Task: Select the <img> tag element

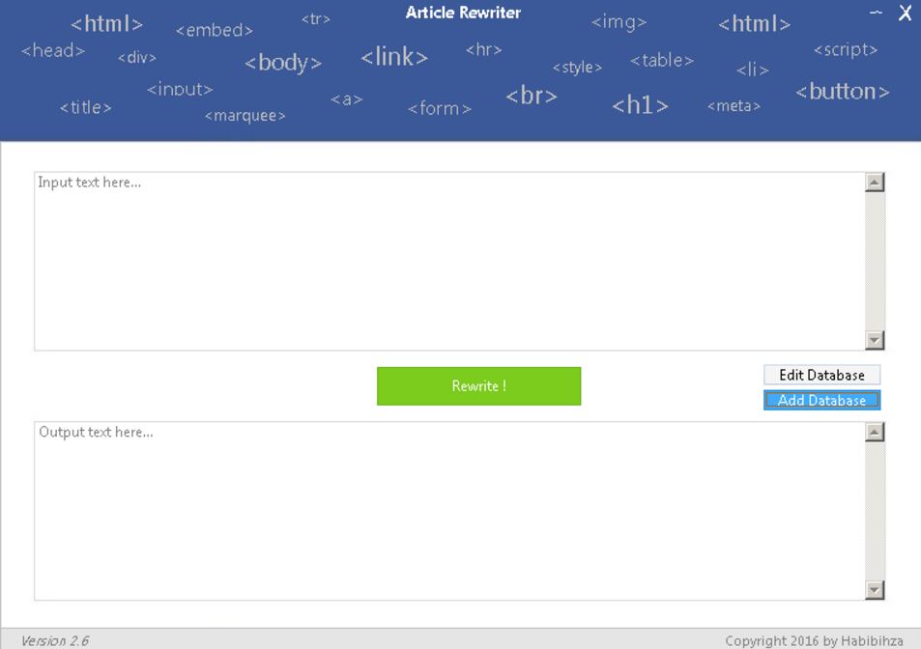Action: click(619, 22)
